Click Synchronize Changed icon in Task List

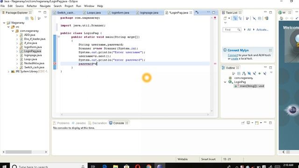266,18
